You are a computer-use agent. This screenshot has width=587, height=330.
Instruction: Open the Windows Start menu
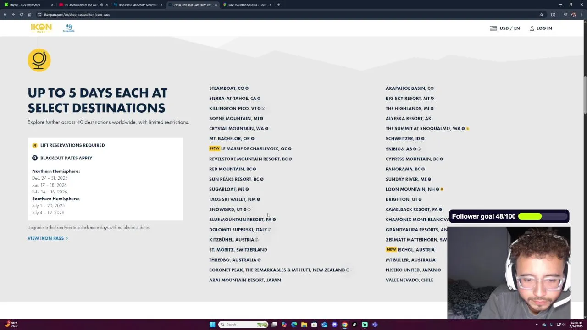tap(212, 324)
